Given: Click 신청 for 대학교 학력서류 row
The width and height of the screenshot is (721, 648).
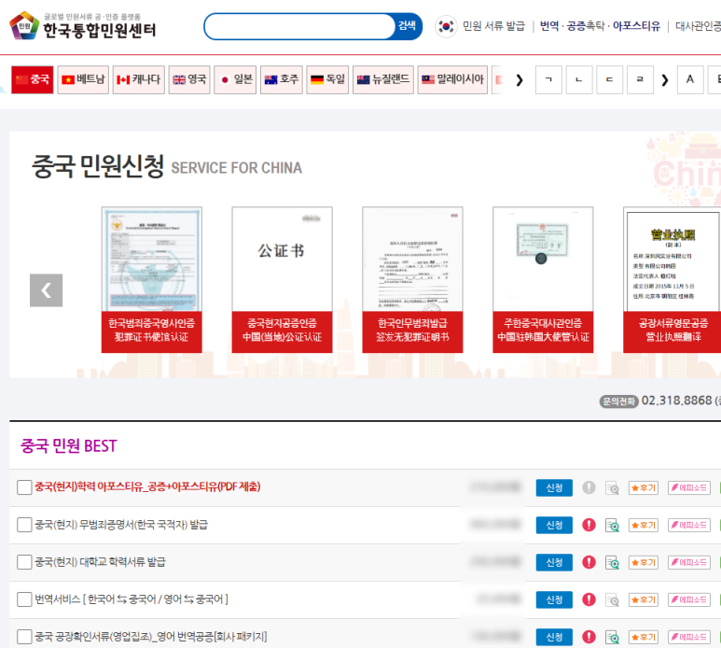Looking at the screenshot, I should (x=554, y=562).
